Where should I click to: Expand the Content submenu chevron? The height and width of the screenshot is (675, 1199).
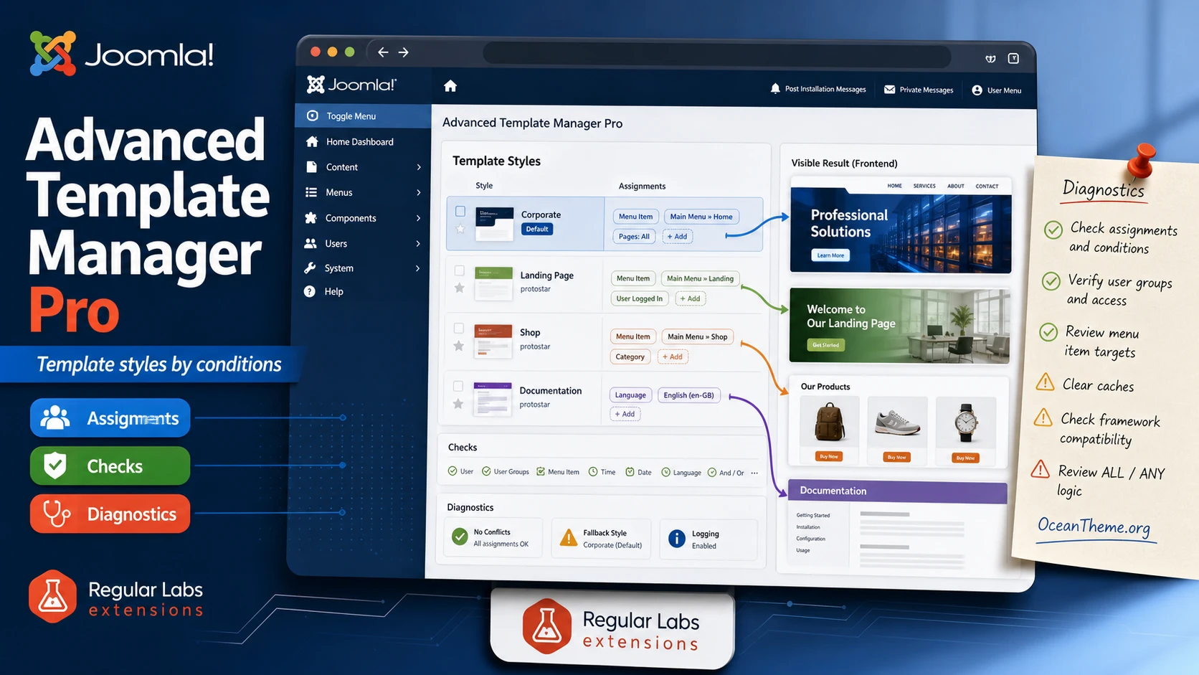point(419,167)
